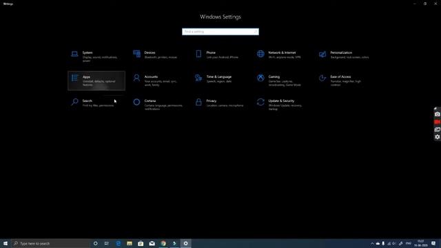The height and width of the screenshot is (248, 441).
Task: Show hidden system tray icons
Action: coord(372,243)
